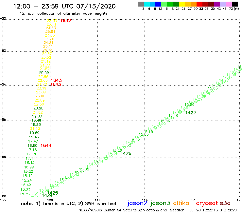Select the black legend swatch for 70 ft
This screenshot has height=213, width=242.
tap(235, 4)
